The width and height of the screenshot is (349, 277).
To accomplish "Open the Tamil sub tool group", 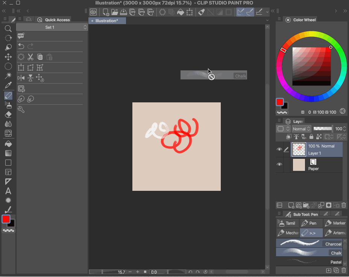I will coord(288,223).
